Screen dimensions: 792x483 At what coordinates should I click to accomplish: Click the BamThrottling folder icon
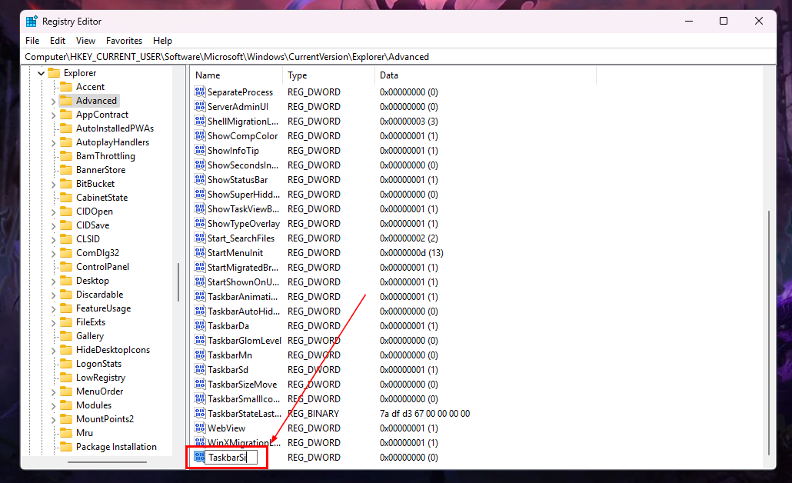(x=66, y=155)
